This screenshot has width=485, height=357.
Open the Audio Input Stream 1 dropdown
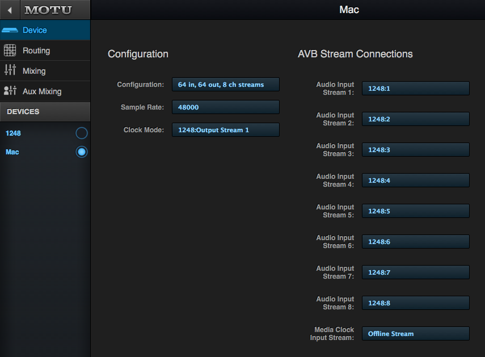[x=416, y=89]
